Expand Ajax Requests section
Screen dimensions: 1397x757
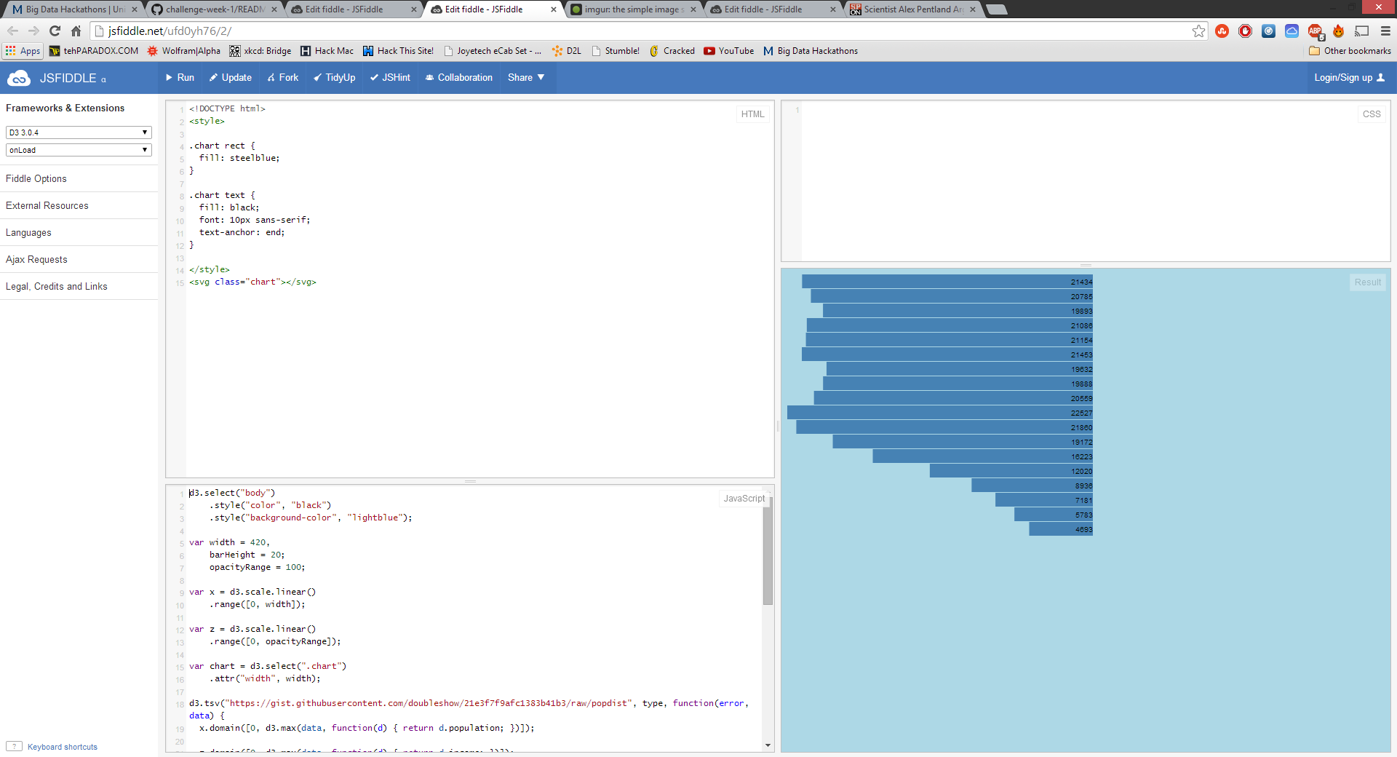click(79, 259)
